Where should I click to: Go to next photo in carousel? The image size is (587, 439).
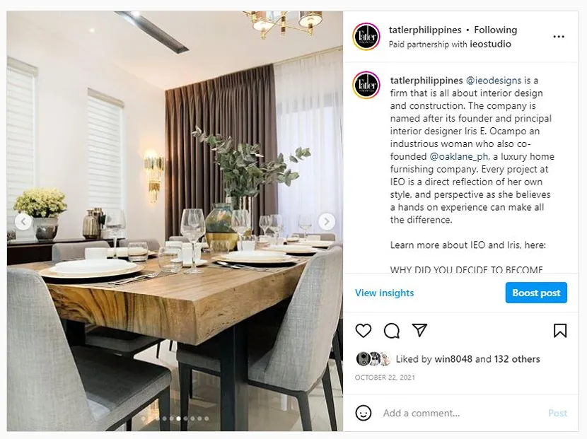coord(327,221)
